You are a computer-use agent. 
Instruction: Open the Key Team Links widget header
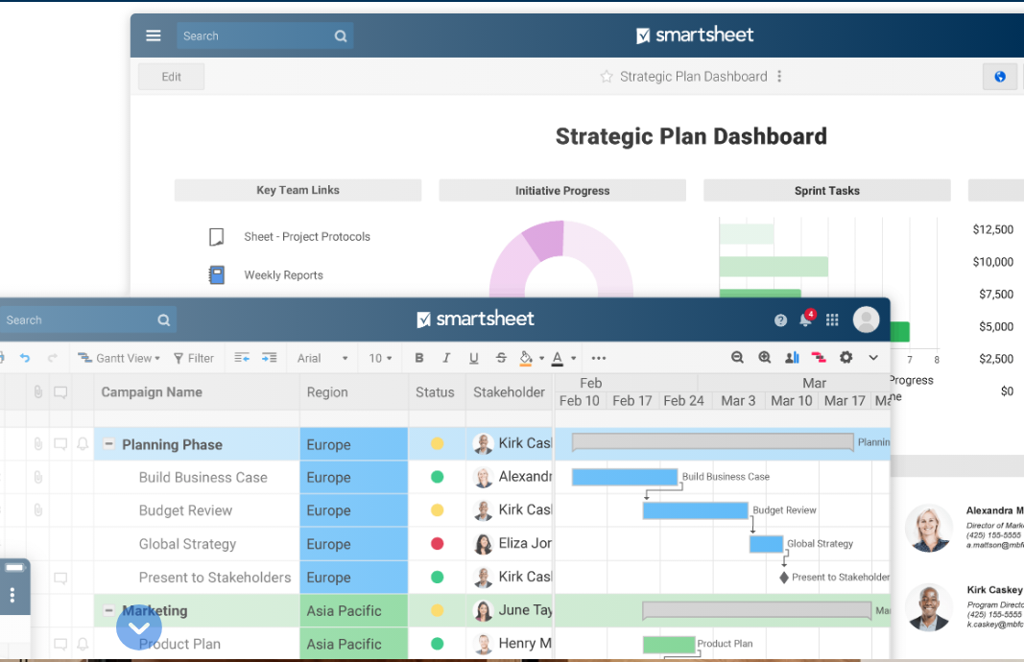coord(298,190)
